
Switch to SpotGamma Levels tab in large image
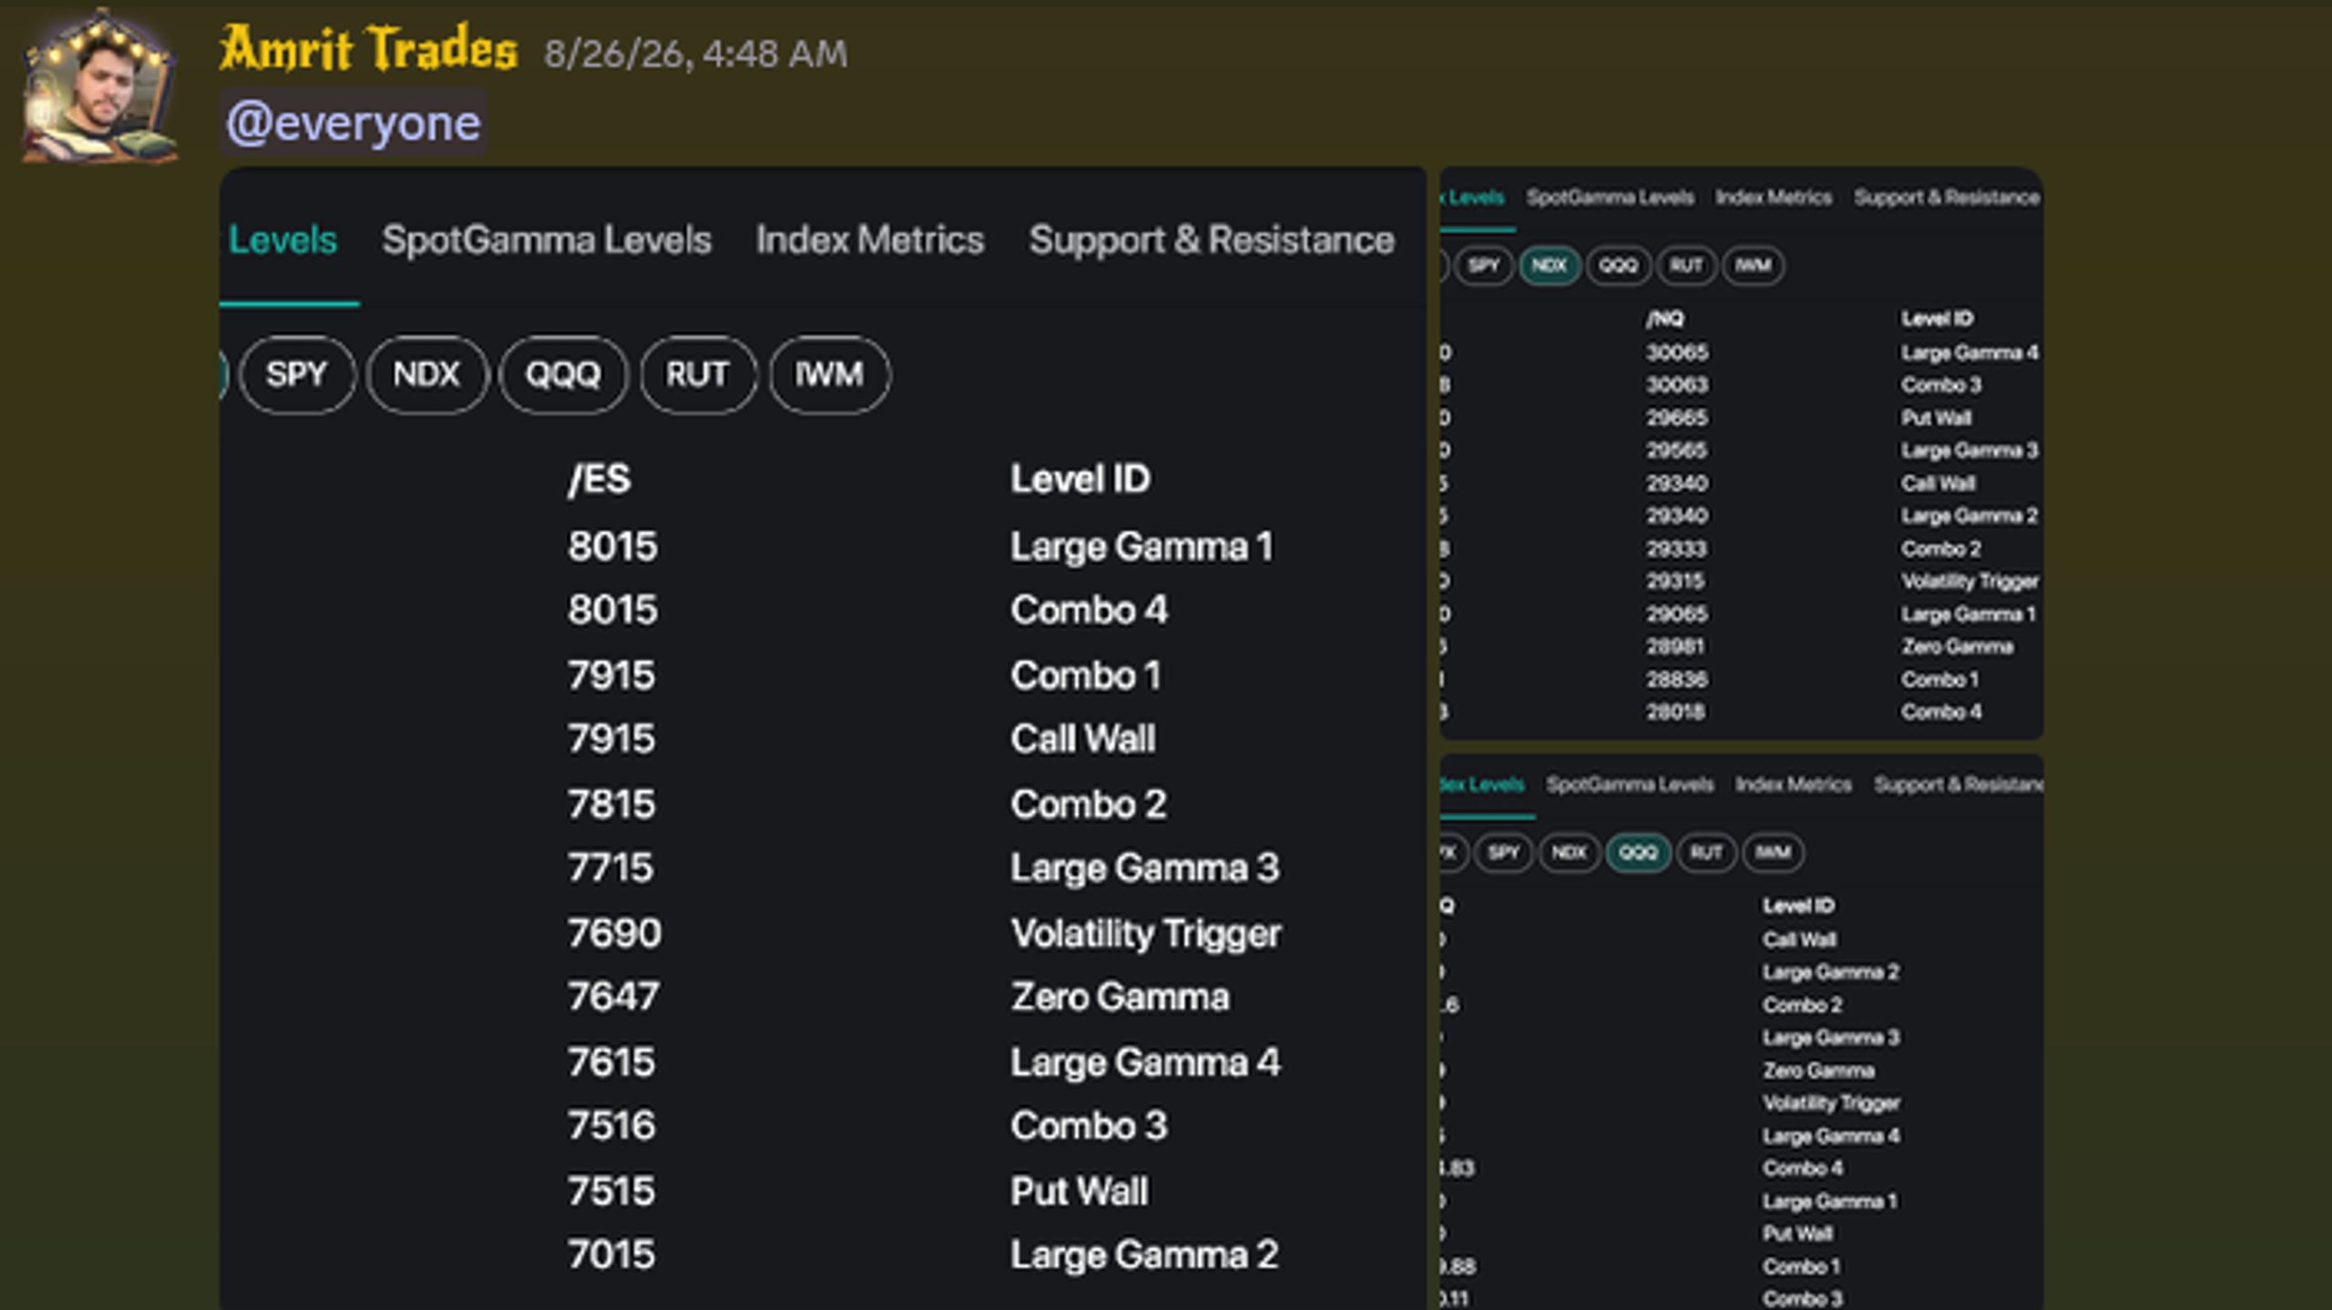click(x=547, y=241)
